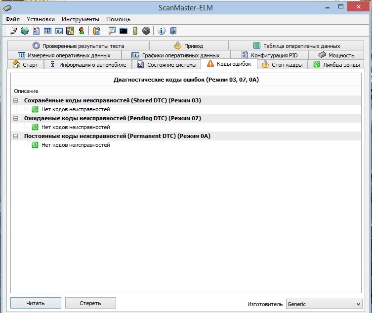Select Сохранённые коды неисправностей heading row
Image resolution: width=372 pixels, height=313 pixels.
tap(186, 100)
